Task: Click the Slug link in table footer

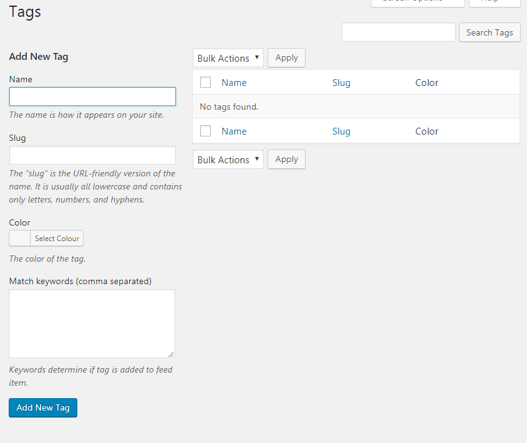Action: point(341,131)
